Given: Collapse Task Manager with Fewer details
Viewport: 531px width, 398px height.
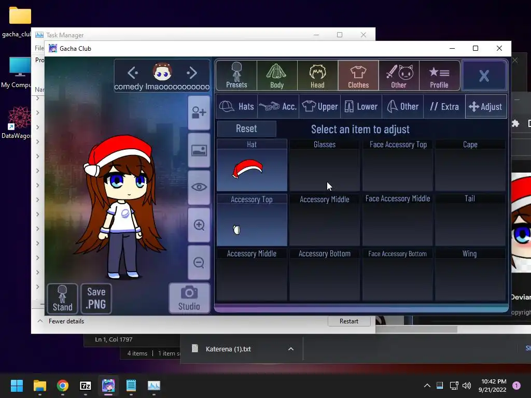Looking at the screenshot, I should (61, 321).
